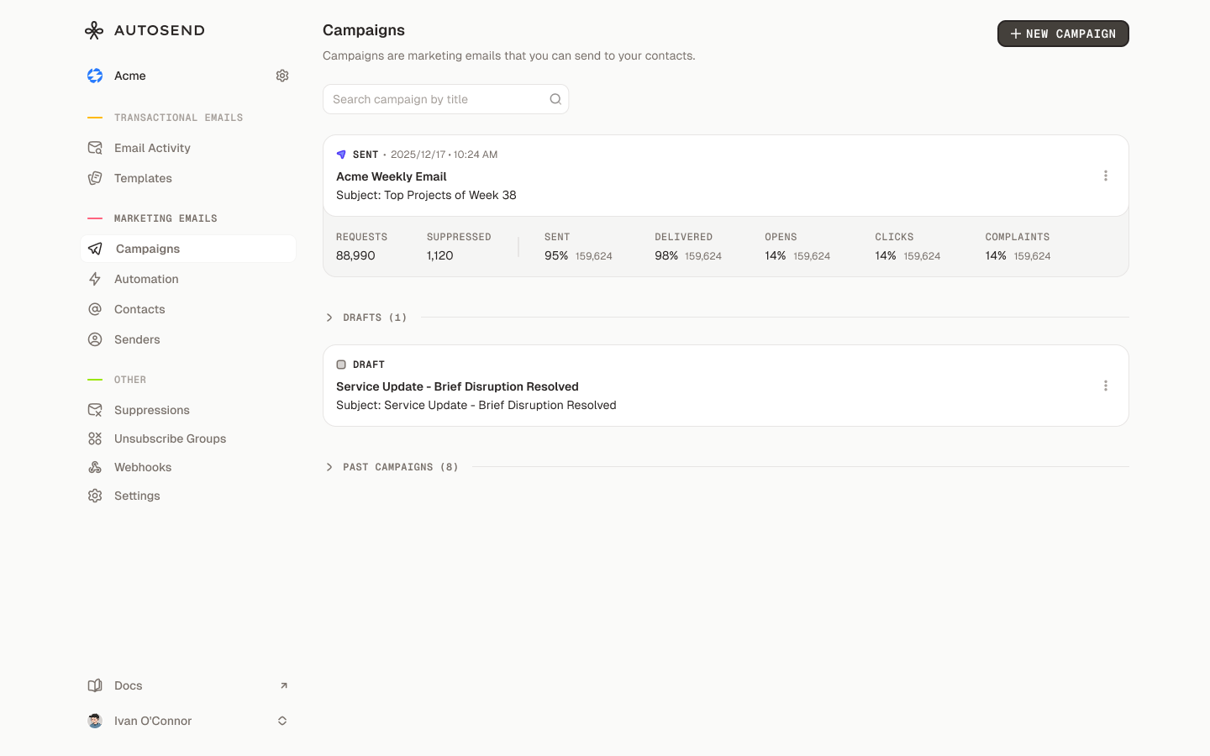Click the NEW CAMPAIGN button
The width and height of the screenshot is (1210, 756).
coord(1063,34)
